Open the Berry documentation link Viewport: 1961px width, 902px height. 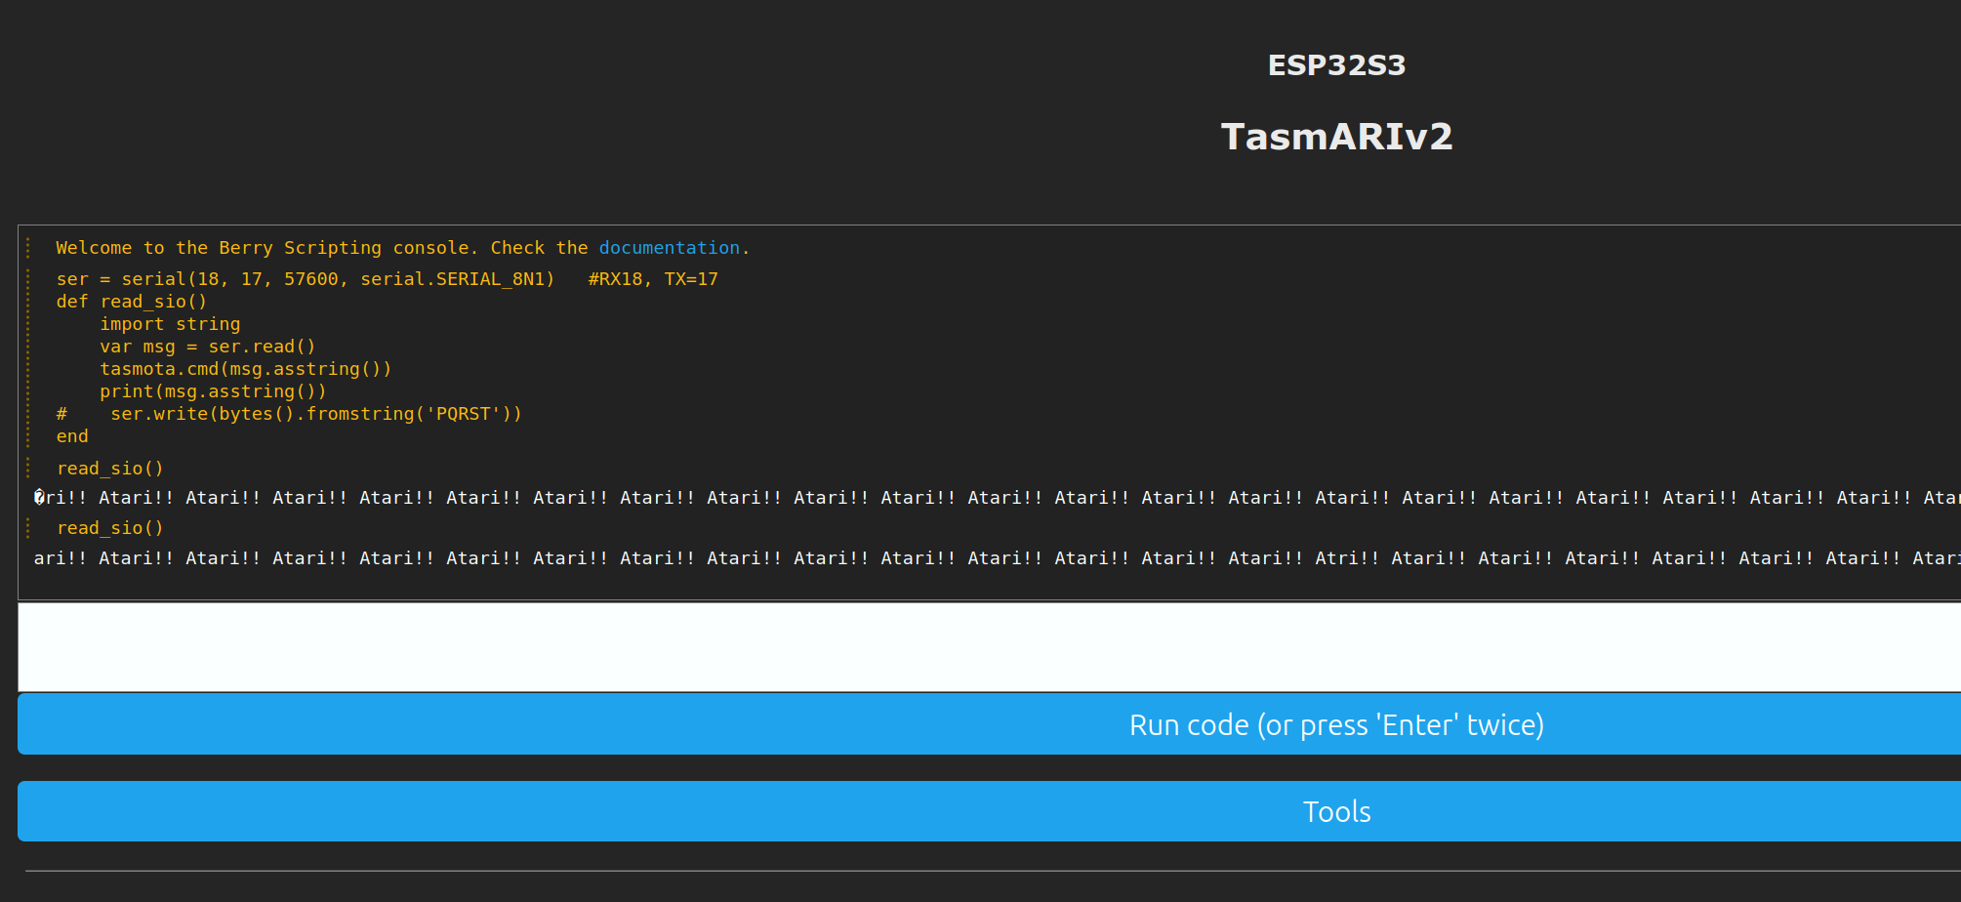(670, 247)
